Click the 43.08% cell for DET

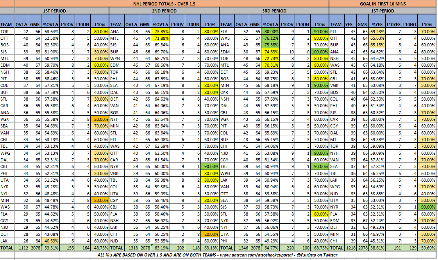(x=50, y=234)
